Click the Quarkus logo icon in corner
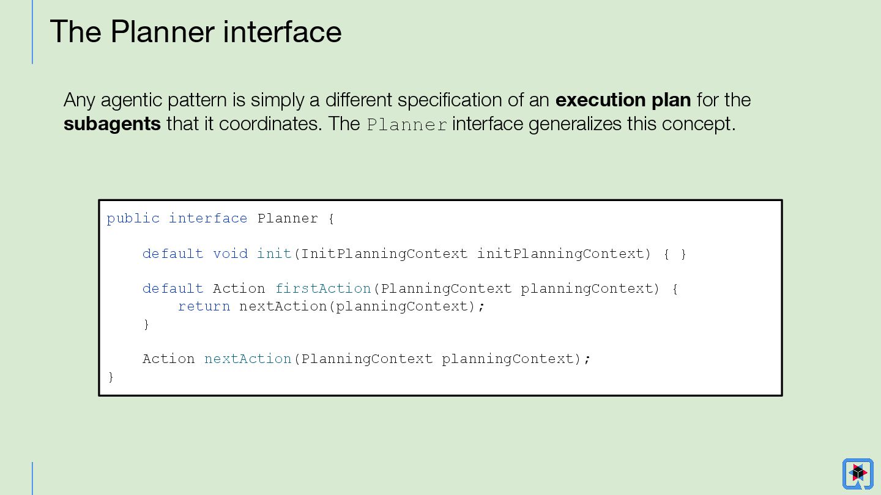The height and width of the screenshot is (495, 881). 858,474
